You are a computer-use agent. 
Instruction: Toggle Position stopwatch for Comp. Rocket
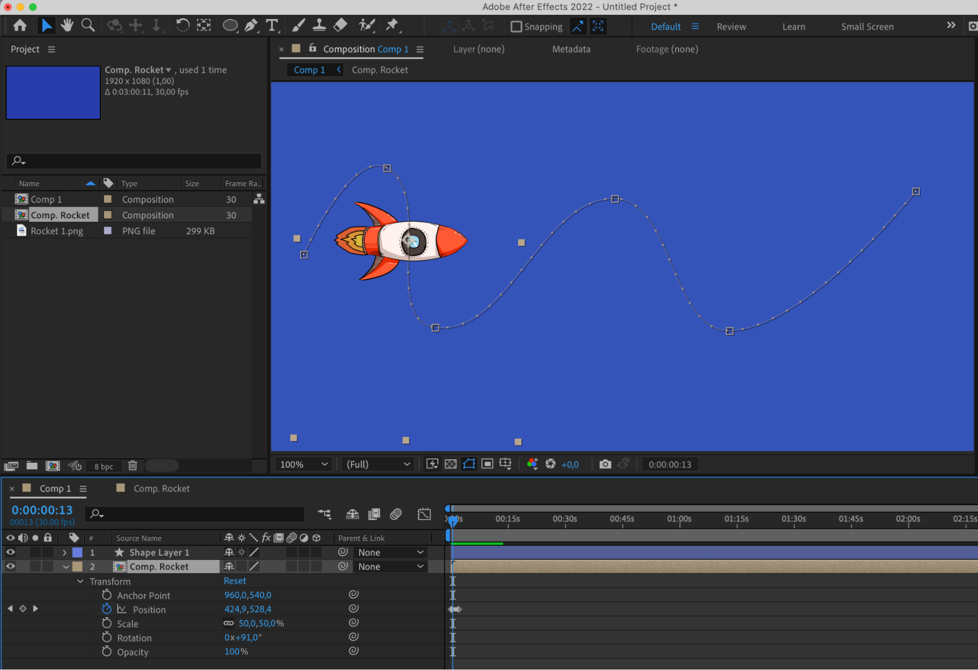point(107,609)
